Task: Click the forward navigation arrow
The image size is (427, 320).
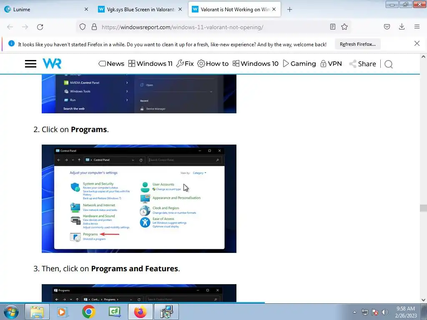Action: (x=25, y=27)
